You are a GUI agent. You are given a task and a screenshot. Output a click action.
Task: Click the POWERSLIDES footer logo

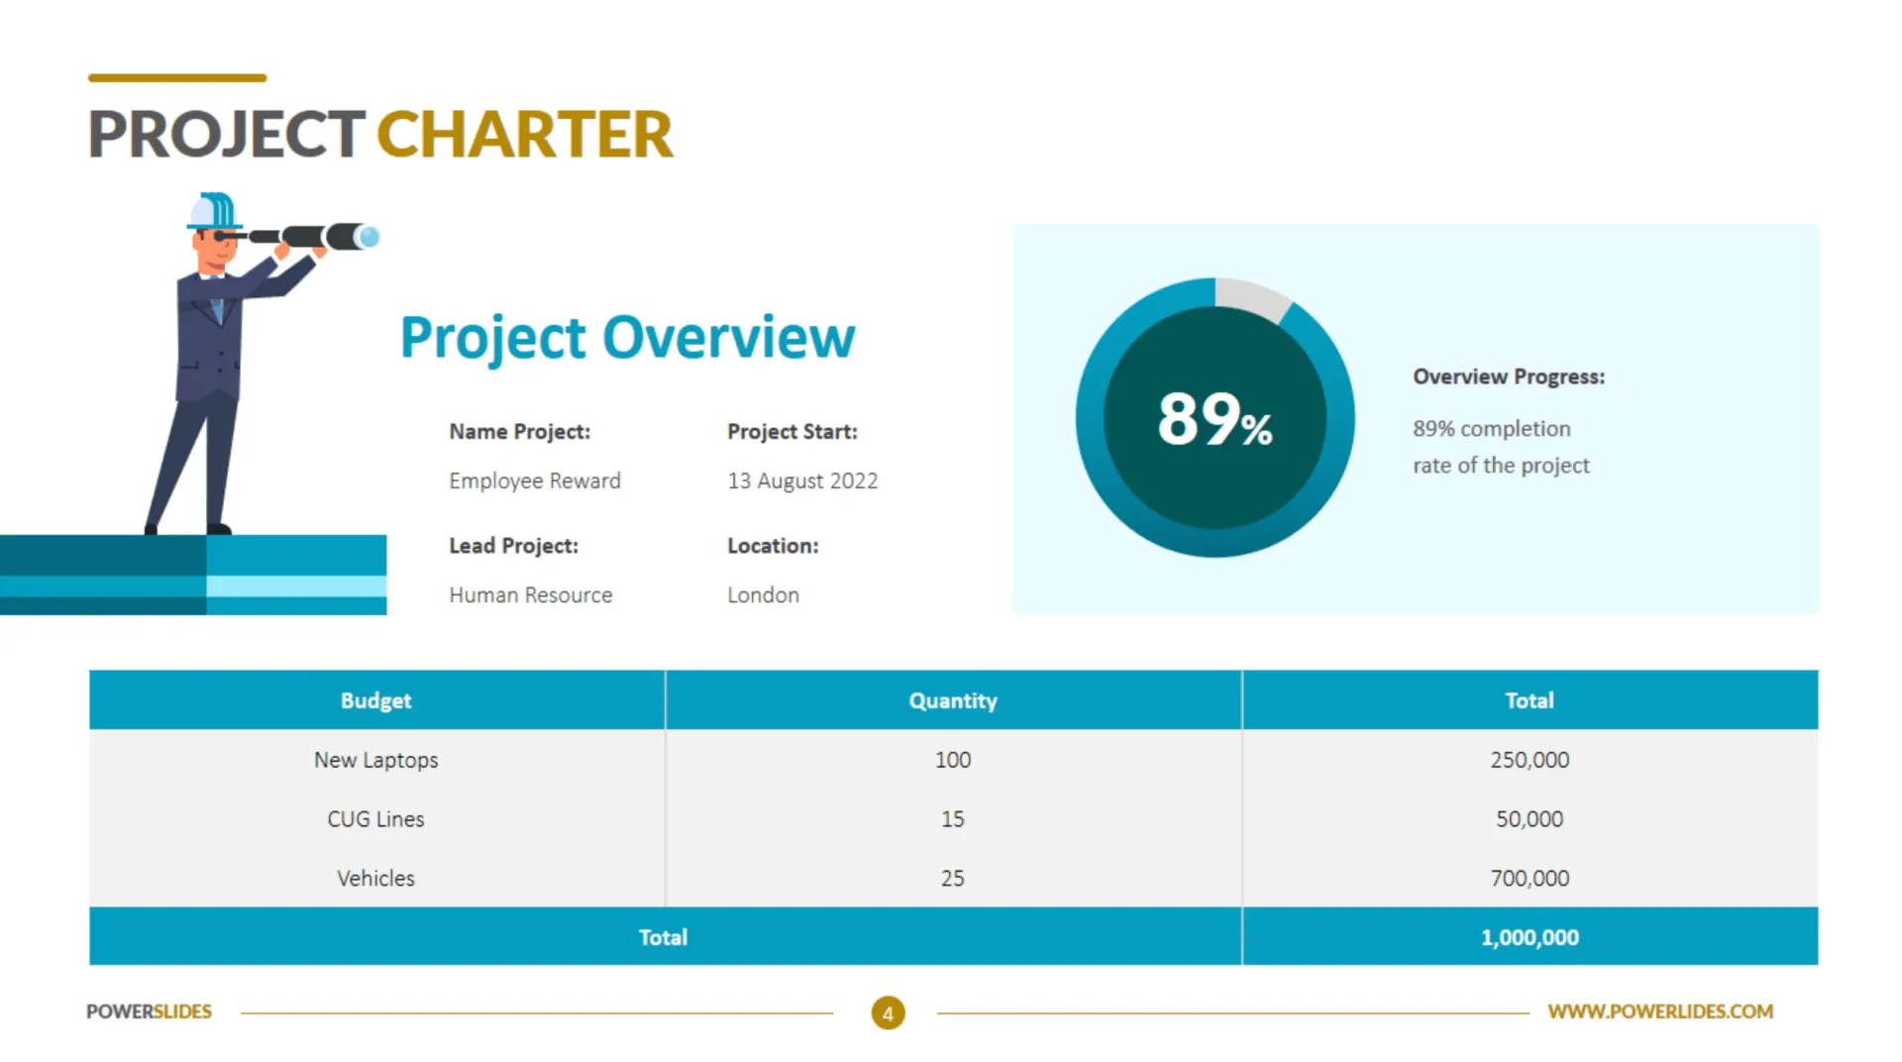[x=149, y=1011]
